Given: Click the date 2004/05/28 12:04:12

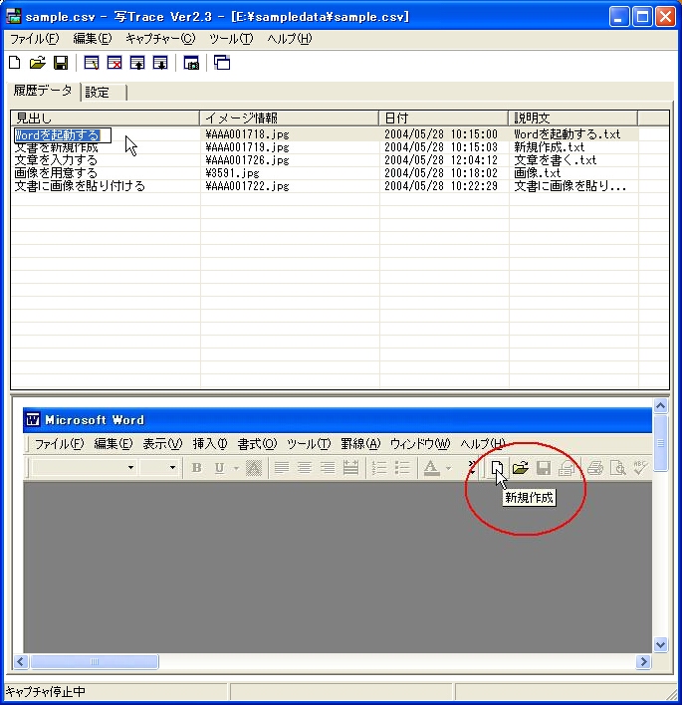Looking at the screenshot, I should [x=441, y=160].
